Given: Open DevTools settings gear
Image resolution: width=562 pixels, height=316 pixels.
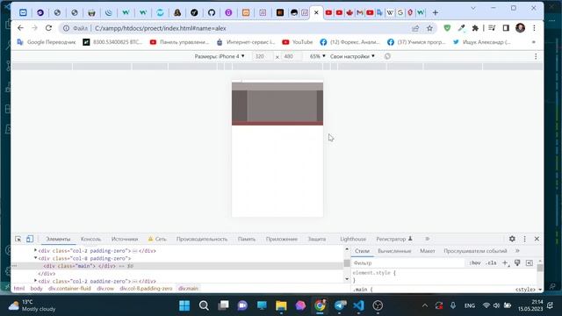Looking at the screenshot, I should (x=512, y=239).
